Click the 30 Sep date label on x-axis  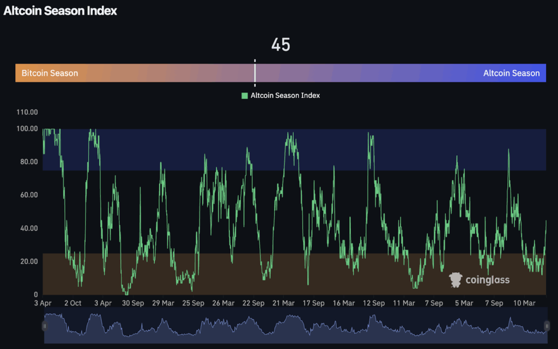click(133, 303)
